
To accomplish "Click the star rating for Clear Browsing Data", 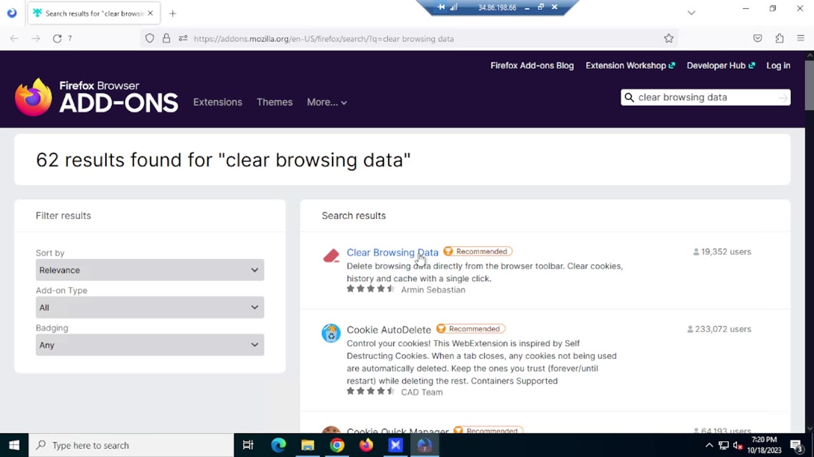I will pos(371,289).
